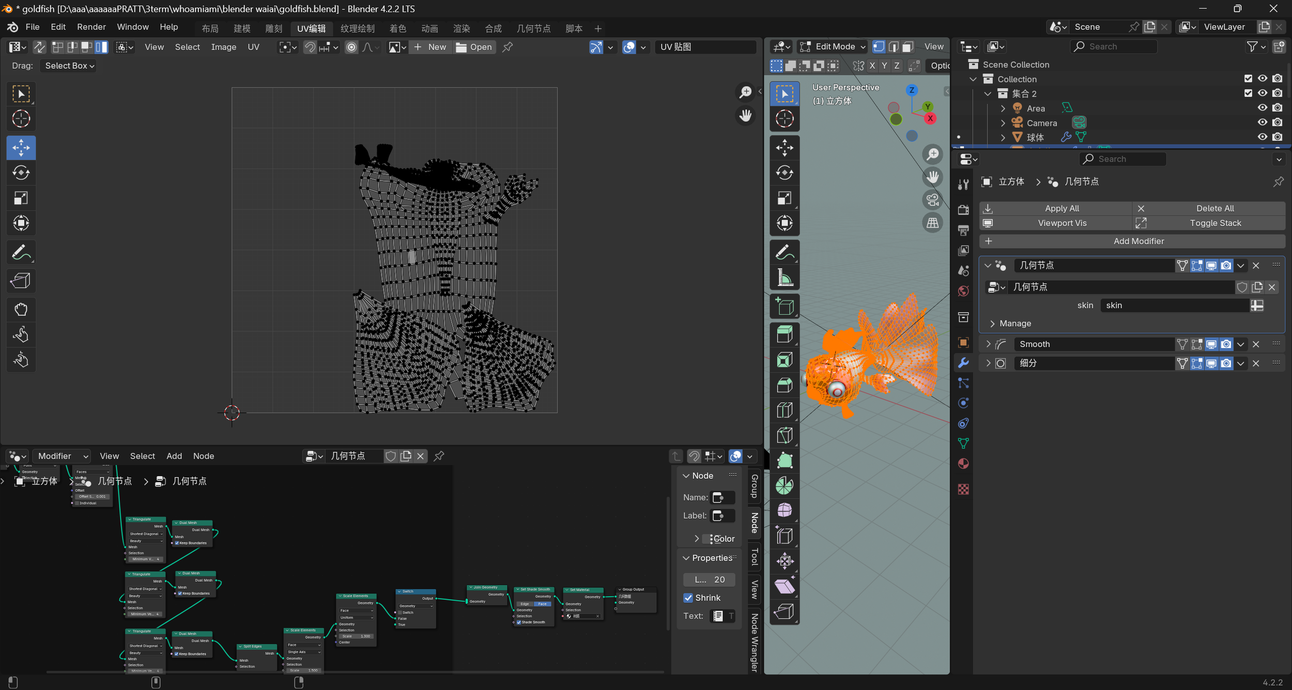This screenshot has width=1292, height=690.
Task: Select the Rotate tool in 3D viewport
Action: pyautogui.click(x=784, y=173)
